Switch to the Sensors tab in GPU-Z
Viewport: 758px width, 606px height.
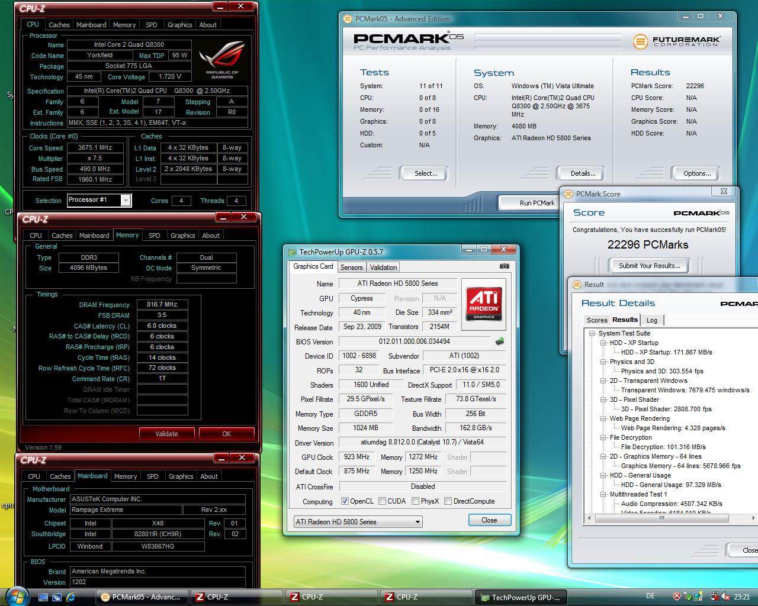click(351, 267)
